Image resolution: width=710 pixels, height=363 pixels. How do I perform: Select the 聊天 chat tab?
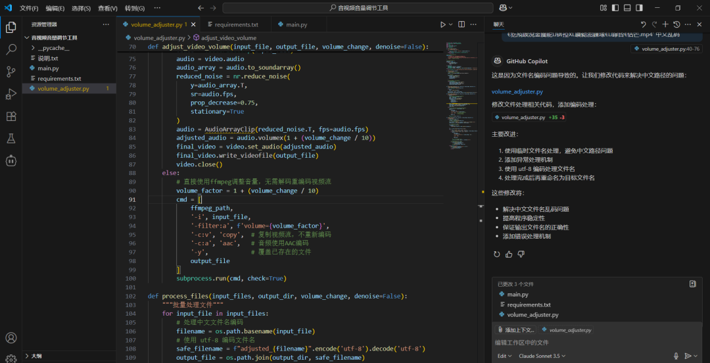[x=498, y=24]
